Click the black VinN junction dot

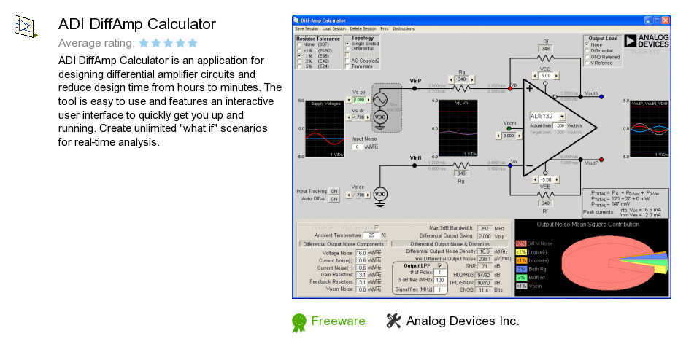415,165
